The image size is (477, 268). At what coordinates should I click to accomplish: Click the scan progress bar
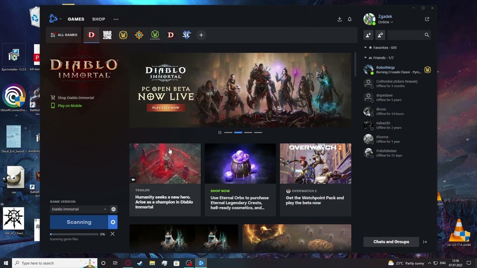pyautogui.click(x=74, y=234)
